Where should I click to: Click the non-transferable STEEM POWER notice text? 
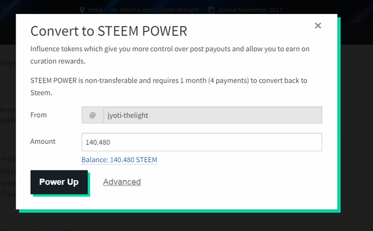[x=168, y=87]
